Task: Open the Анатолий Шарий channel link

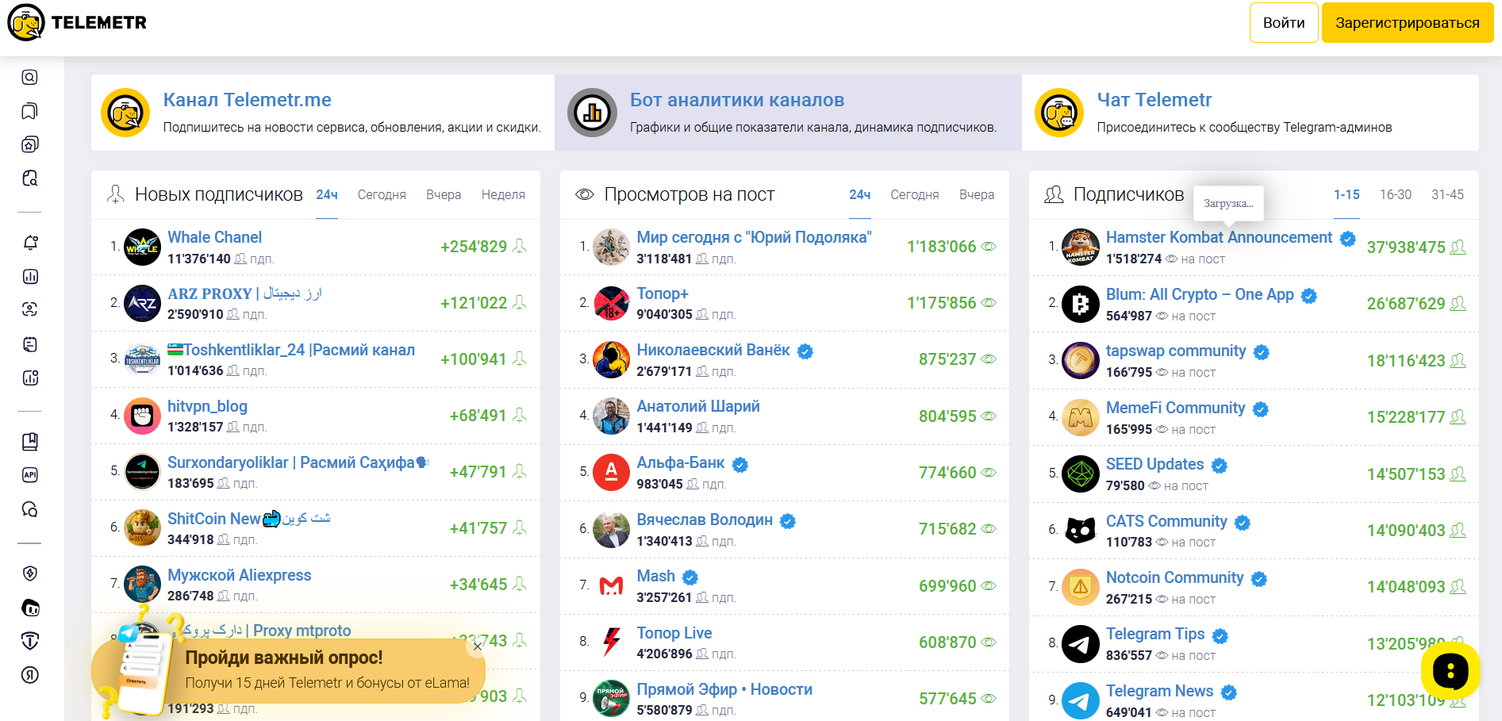Action: [698, 406]
